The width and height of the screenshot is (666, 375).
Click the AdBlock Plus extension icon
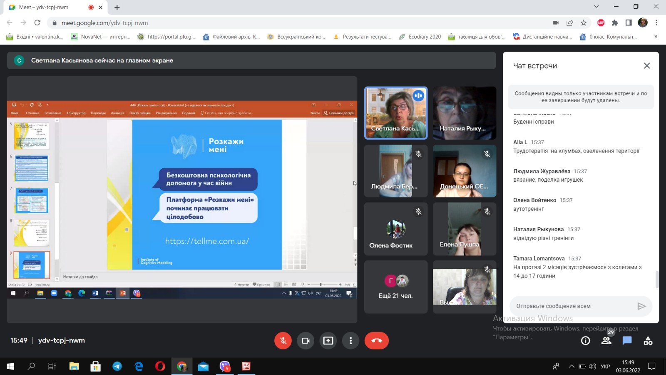601,23
